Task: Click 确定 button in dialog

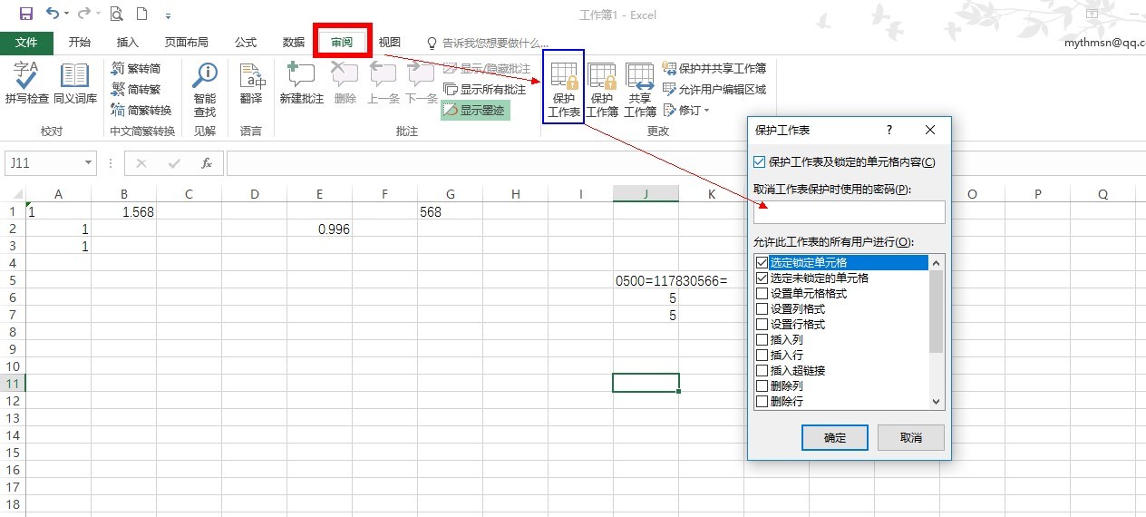Action: tap(835, 437)
